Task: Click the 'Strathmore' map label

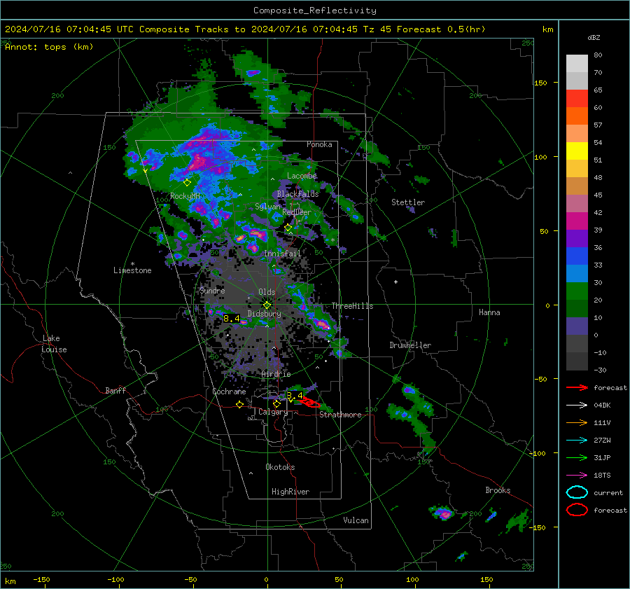Action: pyautogui.click(x=340, y=415)
